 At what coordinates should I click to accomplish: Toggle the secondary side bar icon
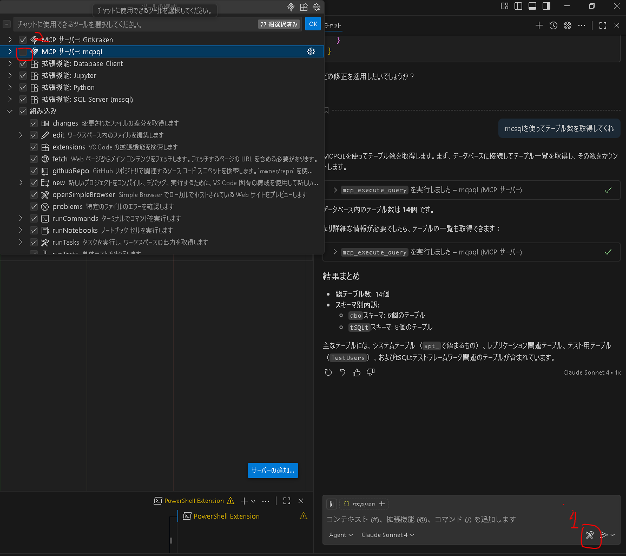tap(546, 6)
